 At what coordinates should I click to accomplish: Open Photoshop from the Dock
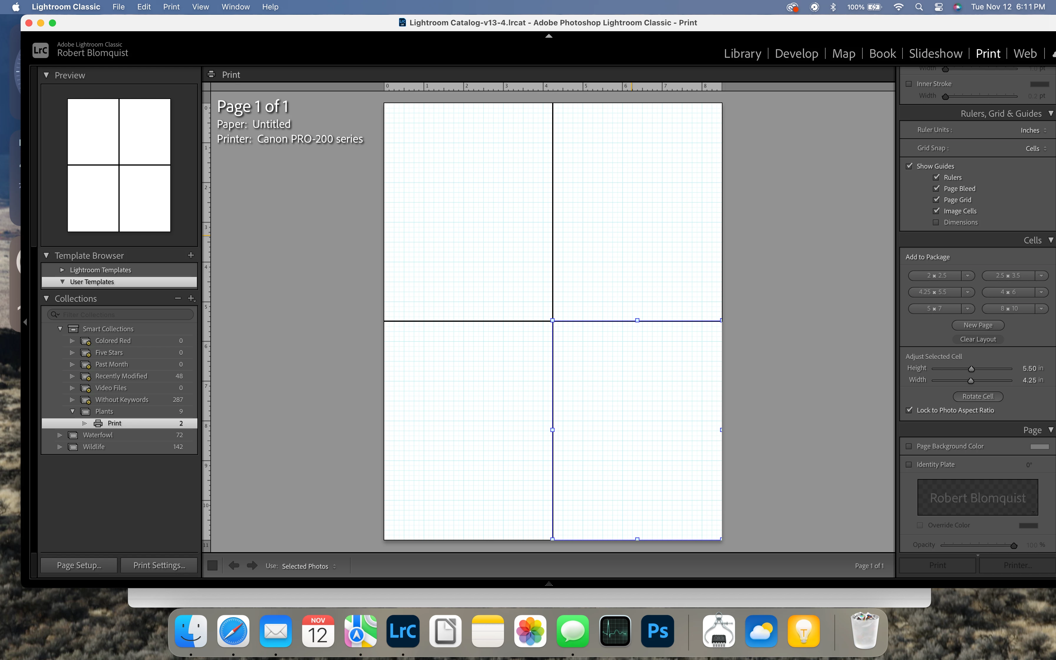(x=658, y=631)
